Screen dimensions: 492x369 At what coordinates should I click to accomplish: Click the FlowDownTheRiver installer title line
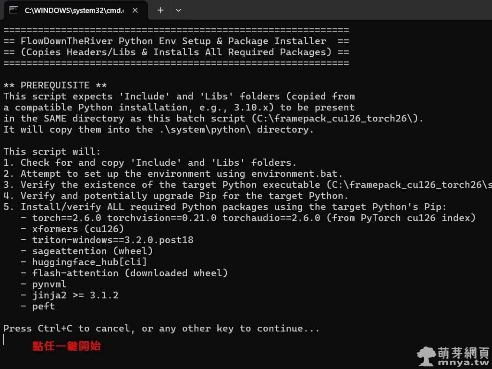(x=176, y=41)
